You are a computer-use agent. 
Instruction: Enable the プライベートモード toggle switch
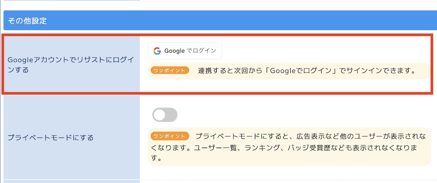tap(165, 115)
